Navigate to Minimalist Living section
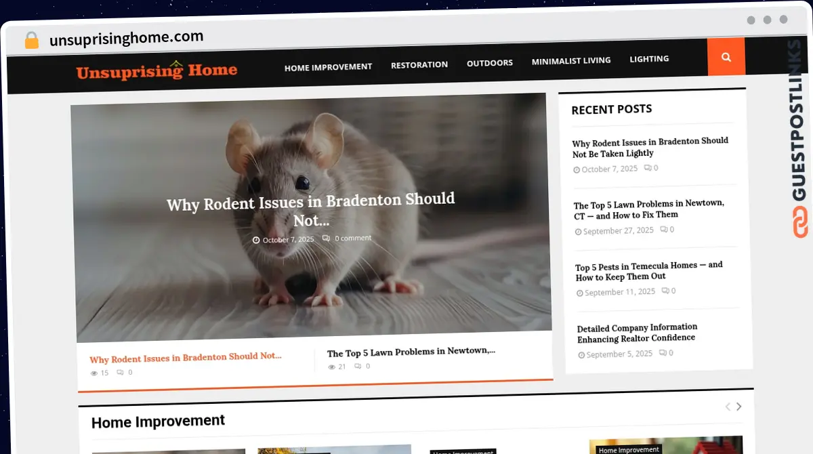 click(570, 60)
